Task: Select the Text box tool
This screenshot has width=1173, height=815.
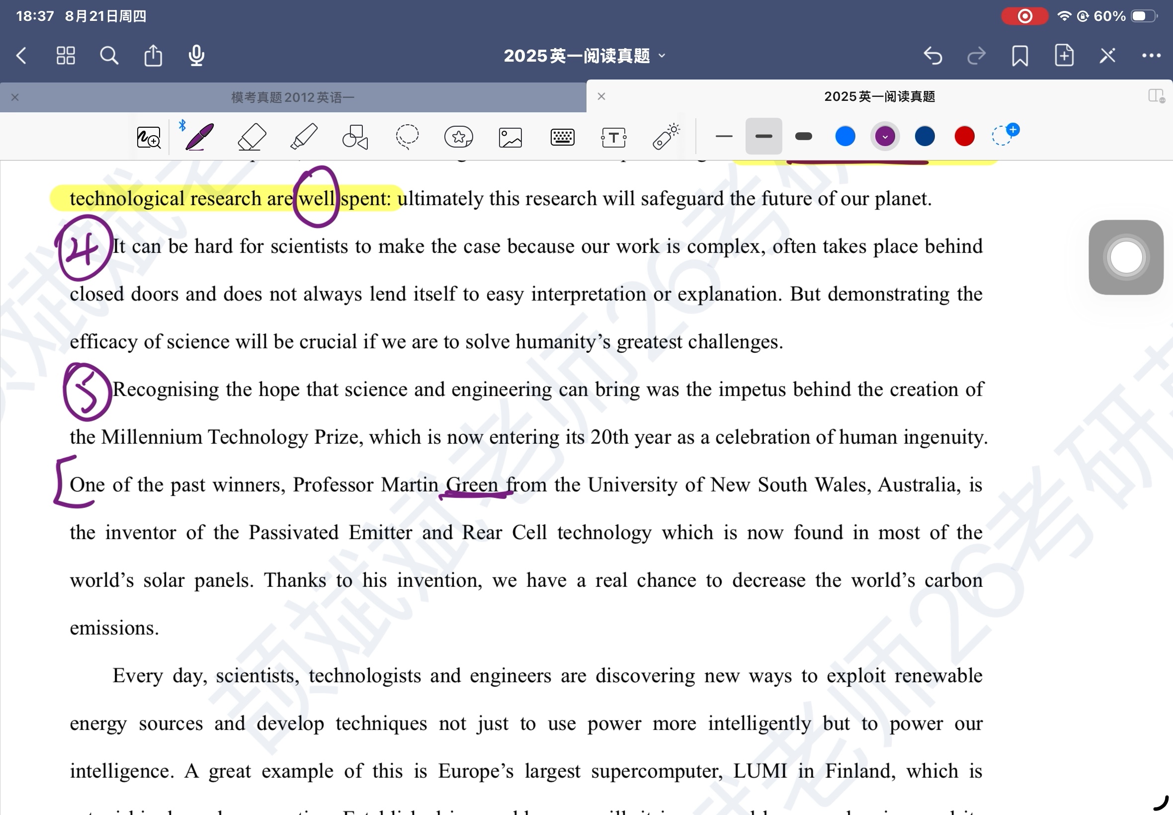Action: point(614,137)
